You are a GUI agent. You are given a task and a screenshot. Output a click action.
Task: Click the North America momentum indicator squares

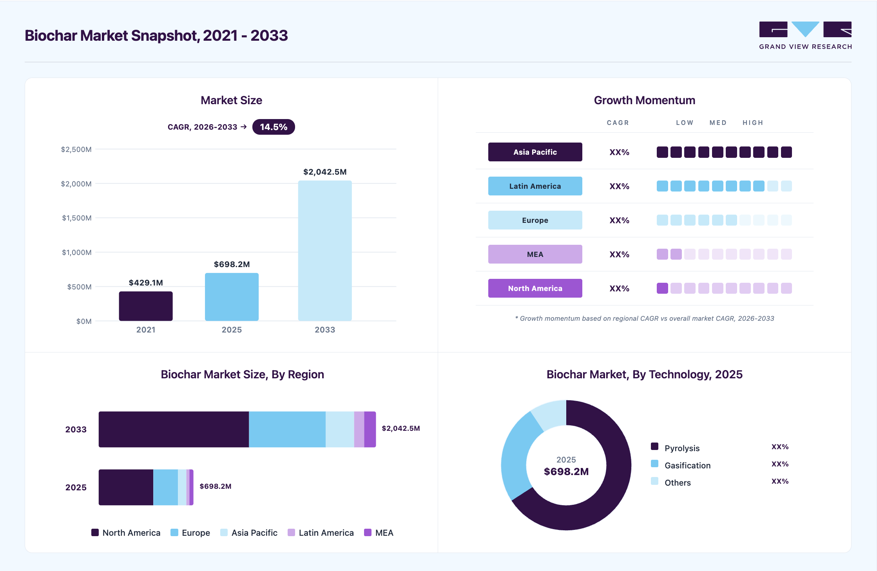724,288
